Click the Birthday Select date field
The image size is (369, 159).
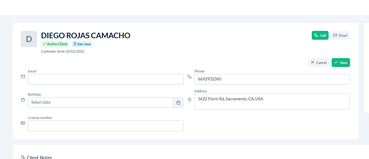pyautogui.click(x=100, y=102)
